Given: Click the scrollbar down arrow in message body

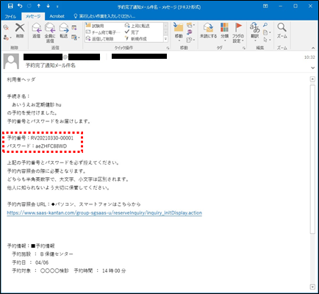Looking at the screenshot, I should point(312,287).
